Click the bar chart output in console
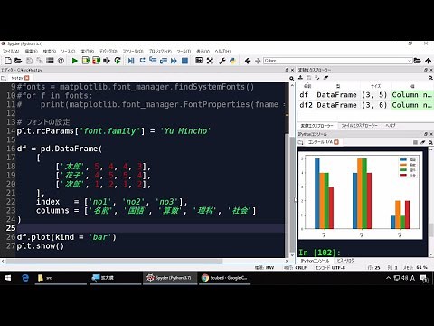434x326 pixels. pyautogui.click(x=360, y=196)
